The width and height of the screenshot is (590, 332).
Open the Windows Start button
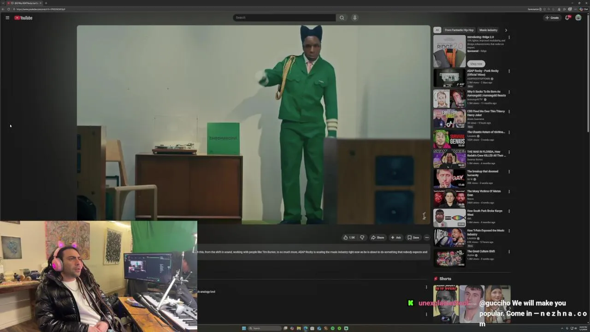[244, 328]
